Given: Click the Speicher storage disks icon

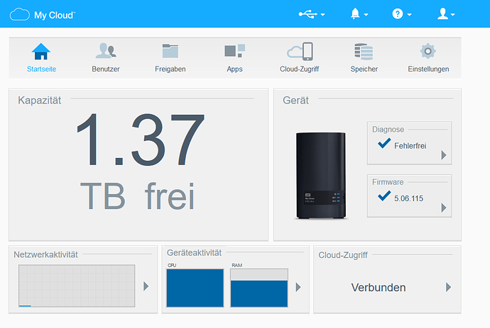Looking at the screenshot, I should (364, 52).
